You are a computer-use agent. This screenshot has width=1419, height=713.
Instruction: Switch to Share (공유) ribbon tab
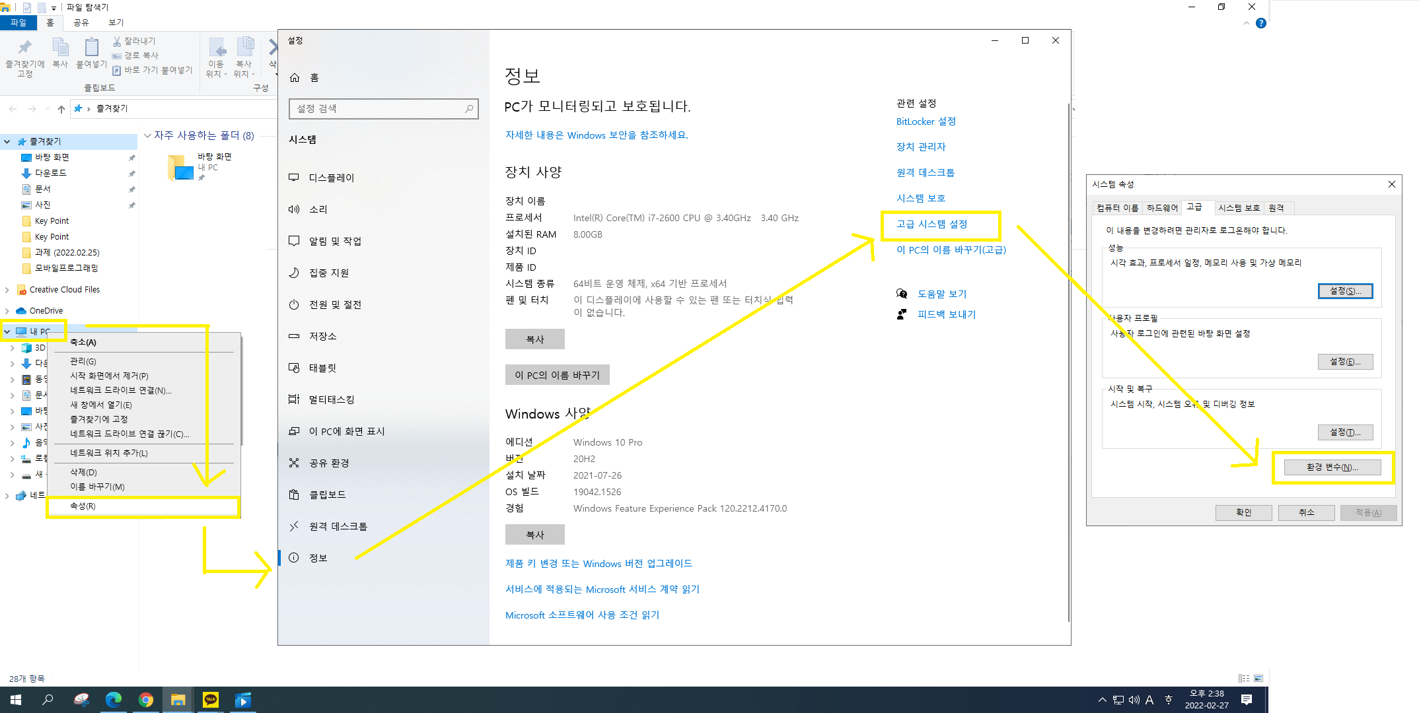81,22
